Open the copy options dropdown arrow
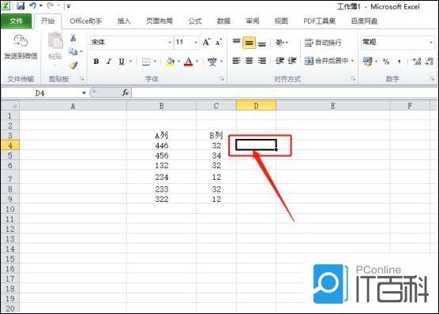Viewport: 439px width, 314px height. tap(81, 51)
